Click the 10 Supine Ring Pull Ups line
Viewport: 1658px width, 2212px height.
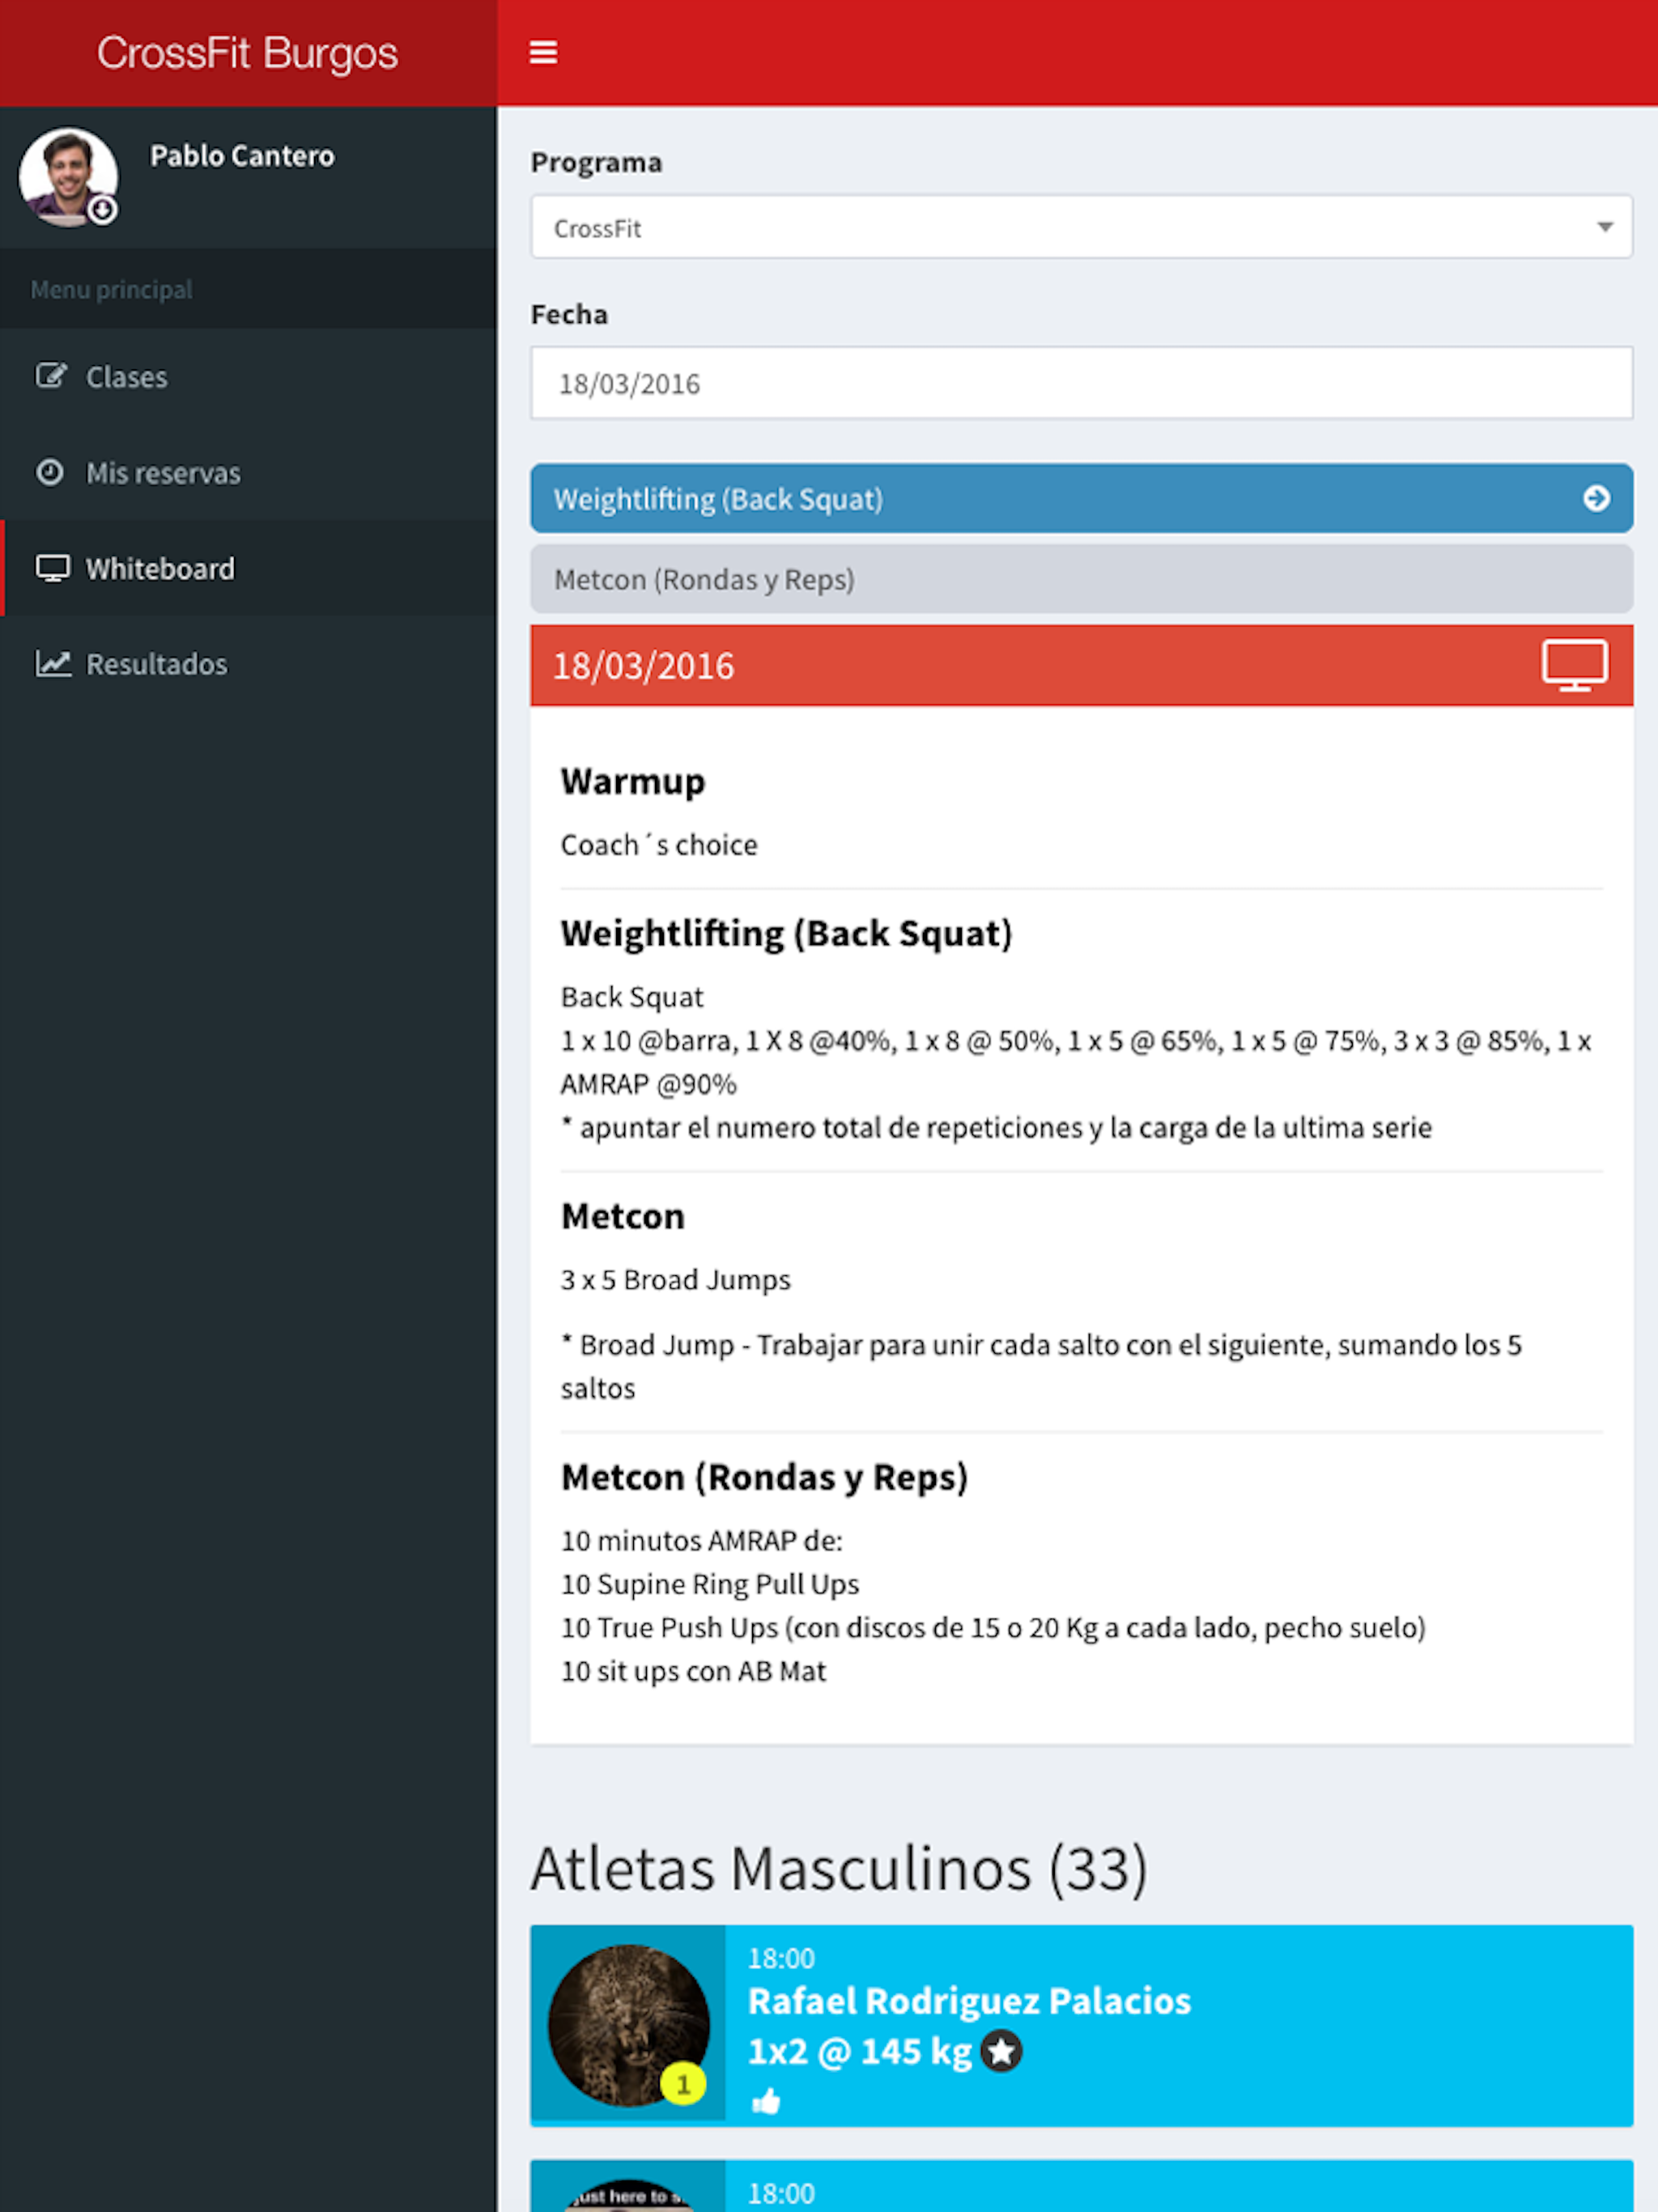tap(710, 1584)
